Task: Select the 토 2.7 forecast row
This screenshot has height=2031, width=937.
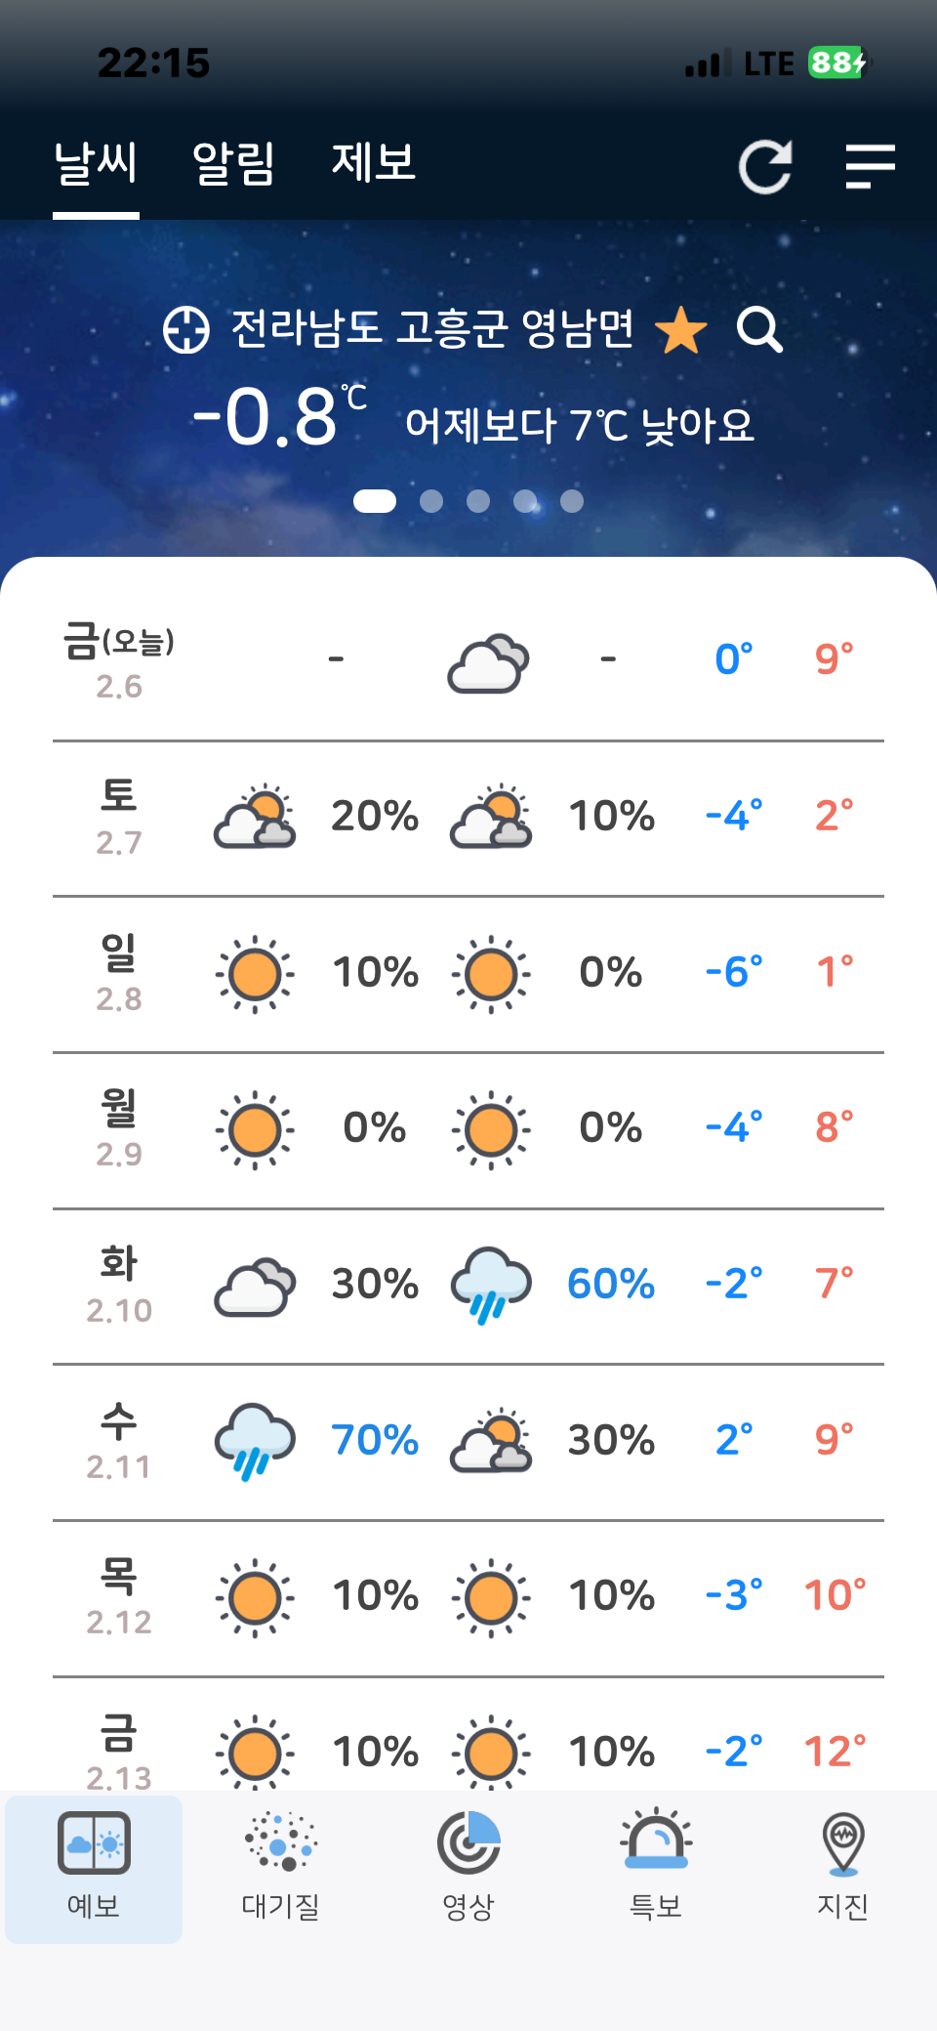Action: pyautogui.click(x=468, y=818)
